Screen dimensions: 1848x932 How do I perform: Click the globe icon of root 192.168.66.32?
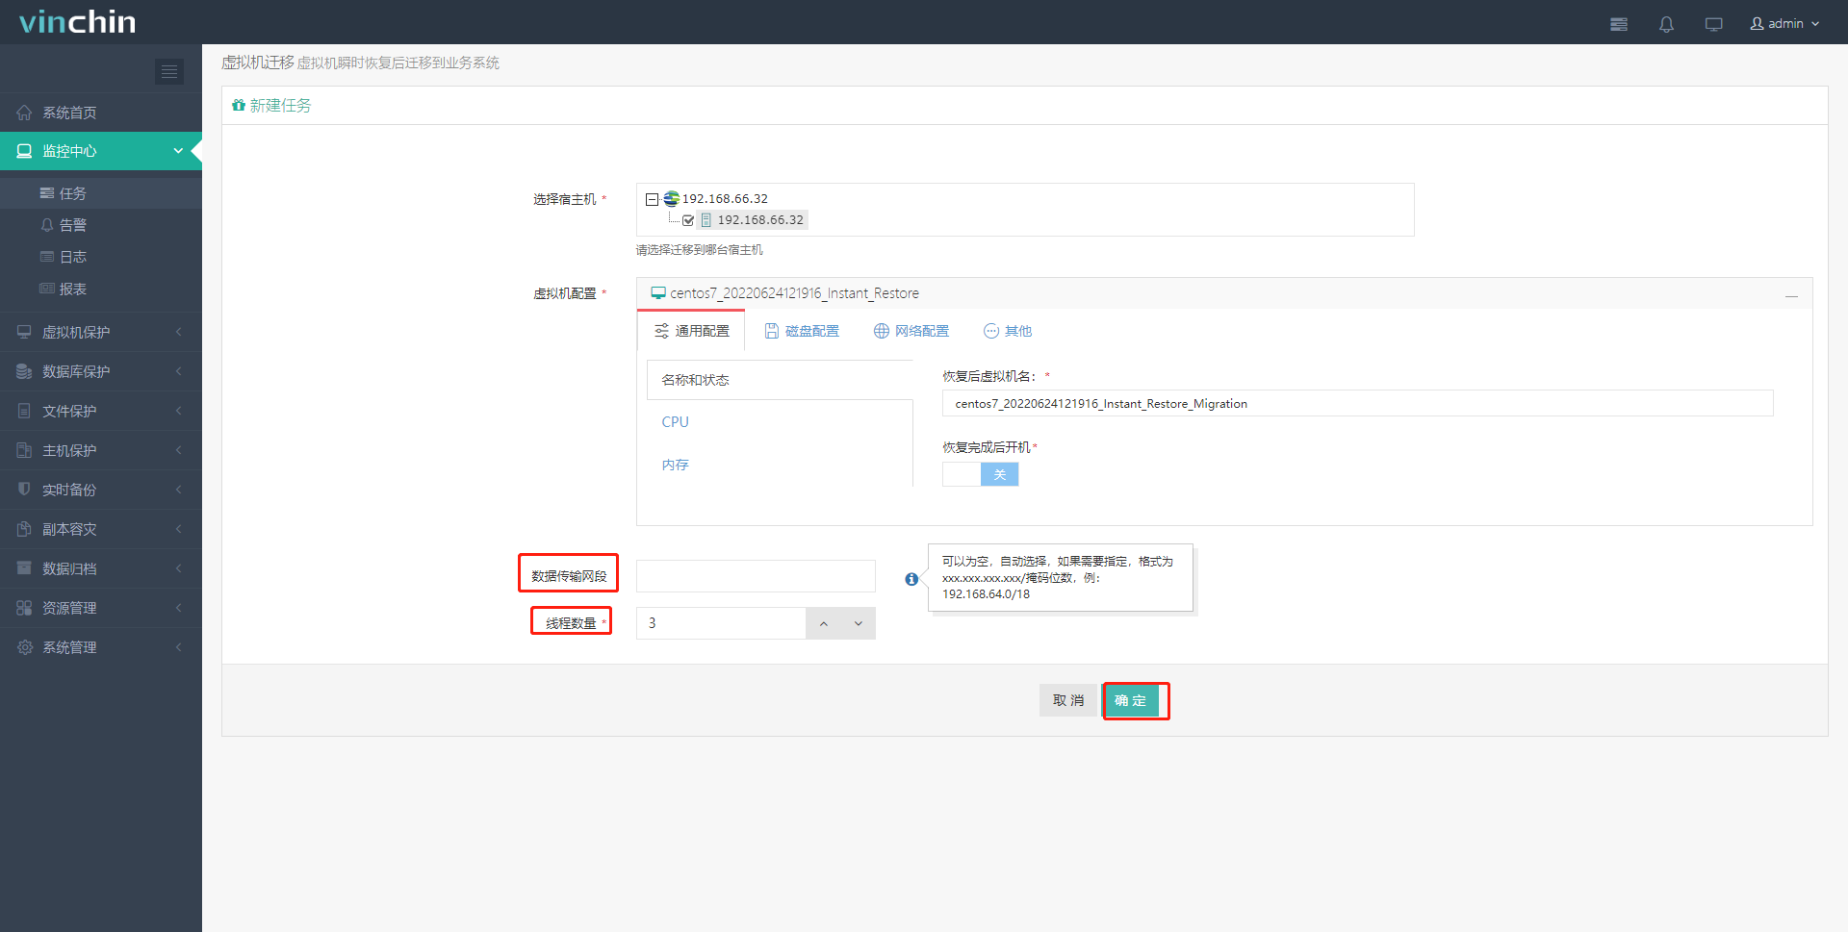click(x=671, y=199)
